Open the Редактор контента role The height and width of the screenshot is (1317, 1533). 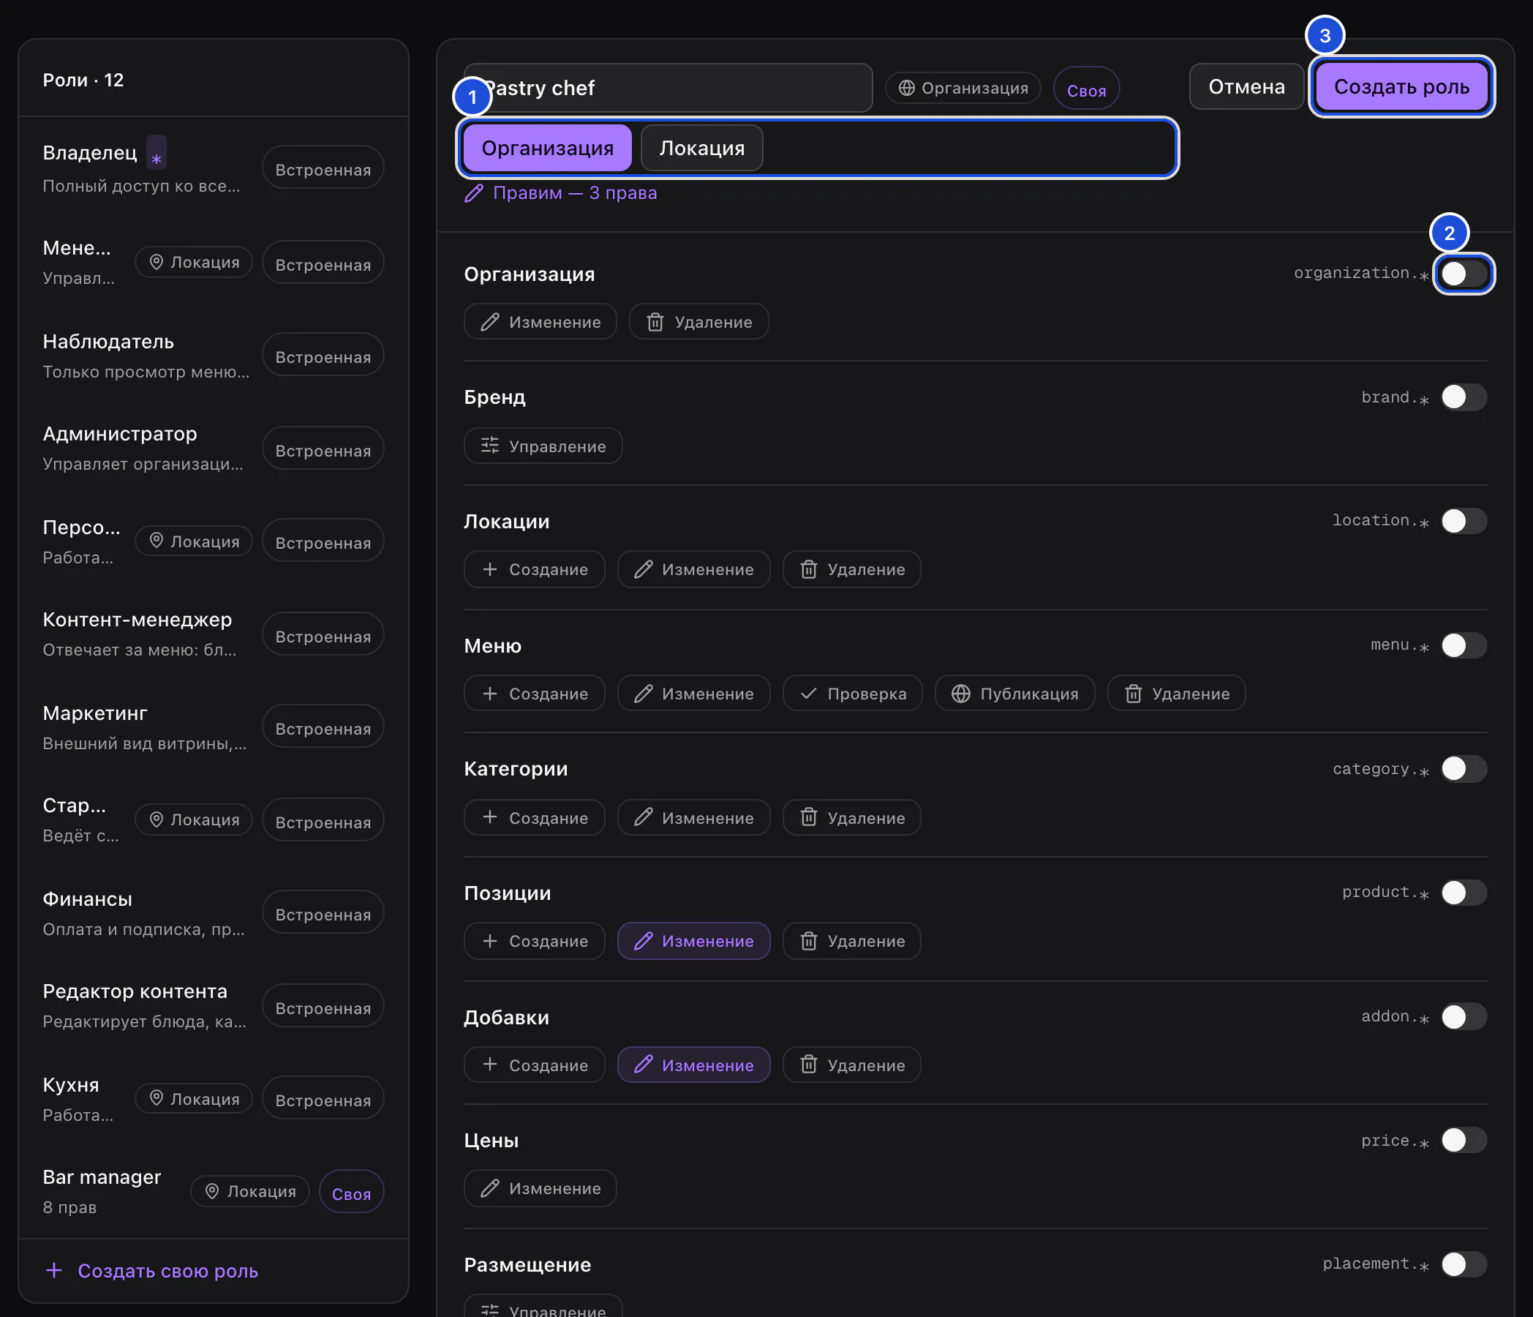(x=213, y=1006)
